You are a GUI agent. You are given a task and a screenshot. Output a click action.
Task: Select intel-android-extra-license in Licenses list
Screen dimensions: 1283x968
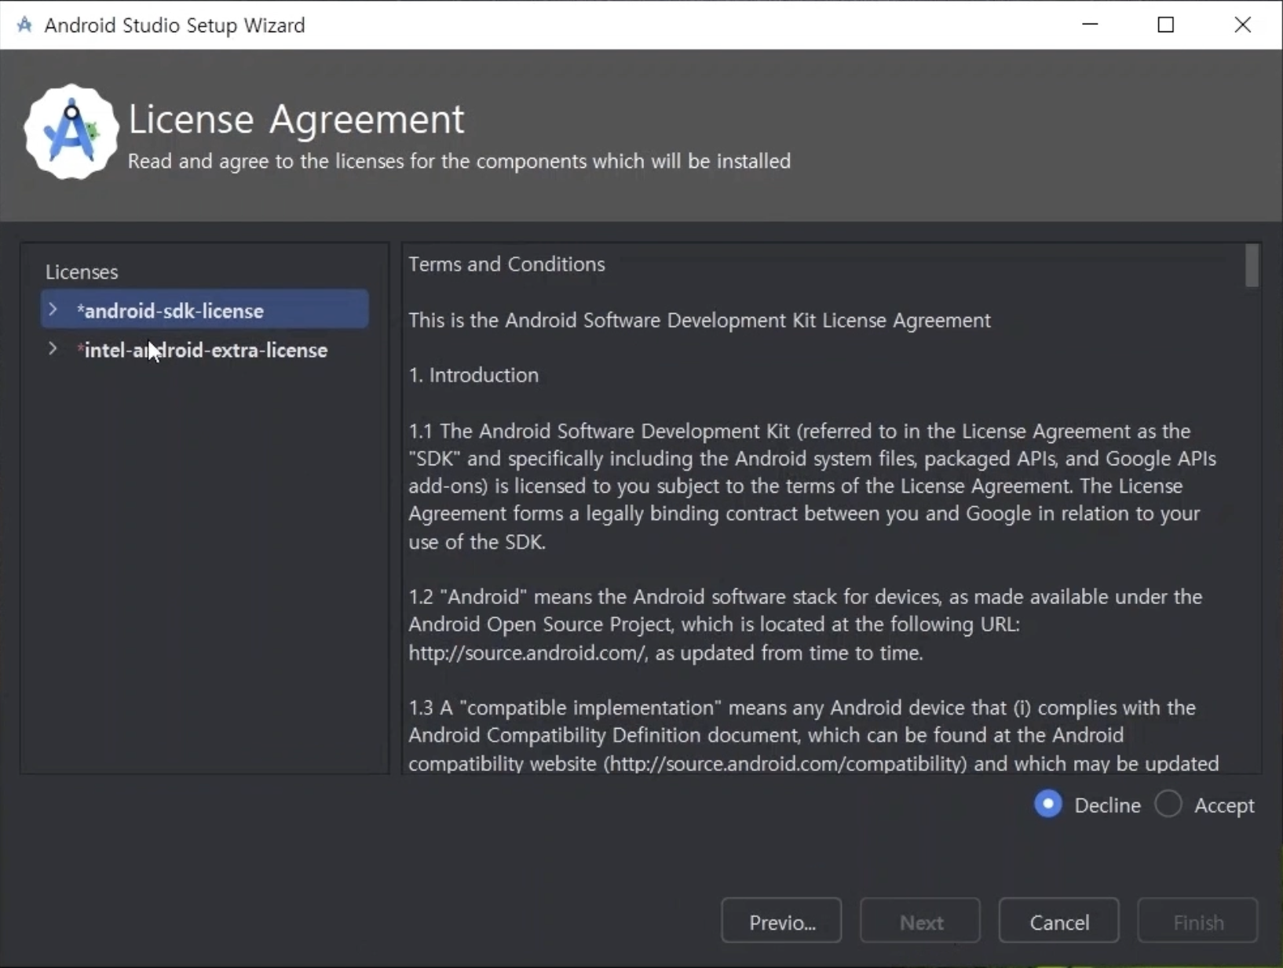(205, 350)
